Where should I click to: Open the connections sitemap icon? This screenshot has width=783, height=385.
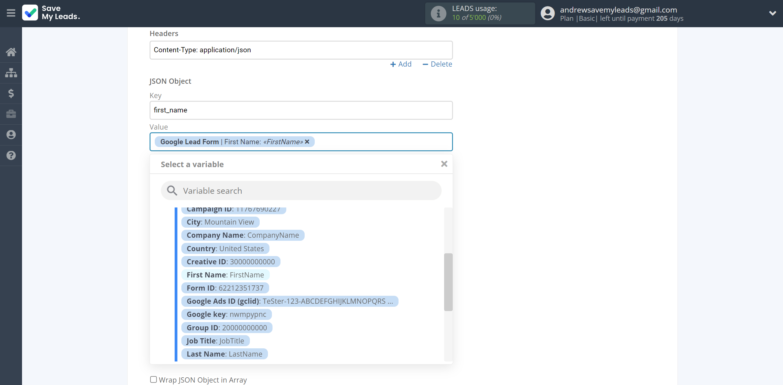tap(11, 73)
